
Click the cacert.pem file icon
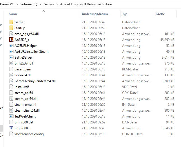point(11,69)
